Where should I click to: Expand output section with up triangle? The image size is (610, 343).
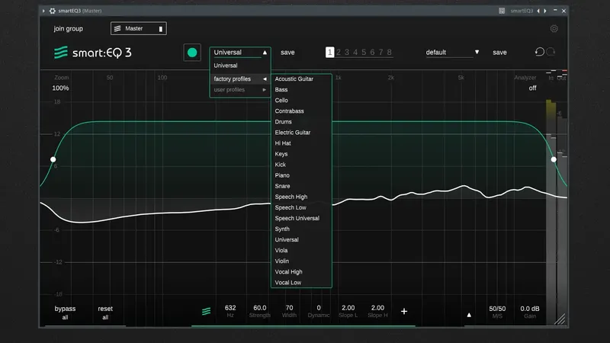pos(469,315)
